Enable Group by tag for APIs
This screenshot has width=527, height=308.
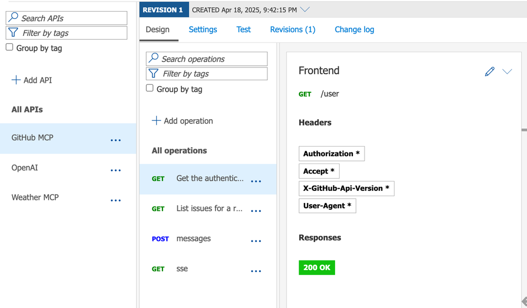(9, 47)
